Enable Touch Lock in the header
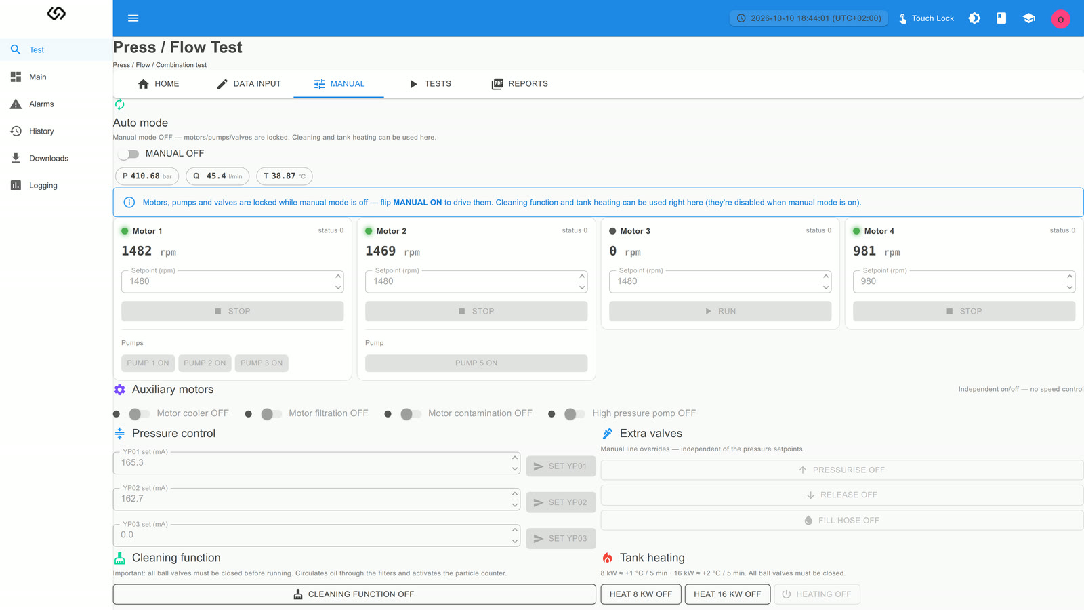1084x610 pixels. tap(926, 18)
